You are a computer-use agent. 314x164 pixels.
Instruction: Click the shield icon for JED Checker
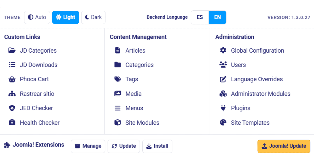tap(12, 108)
